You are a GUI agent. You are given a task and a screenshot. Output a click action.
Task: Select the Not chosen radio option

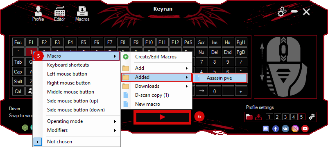(x=38, y=142)
